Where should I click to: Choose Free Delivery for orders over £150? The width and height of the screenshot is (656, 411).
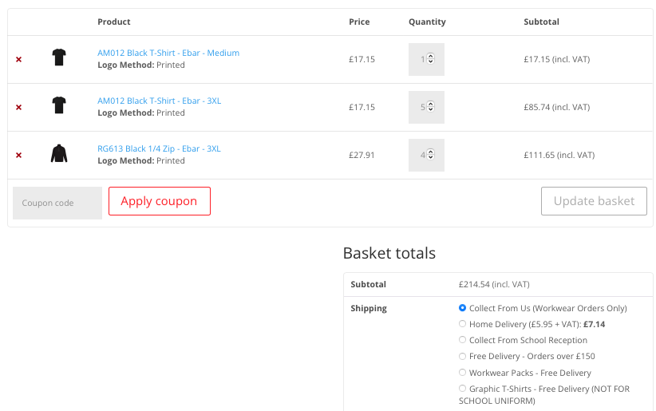click(x=463, y=356)
